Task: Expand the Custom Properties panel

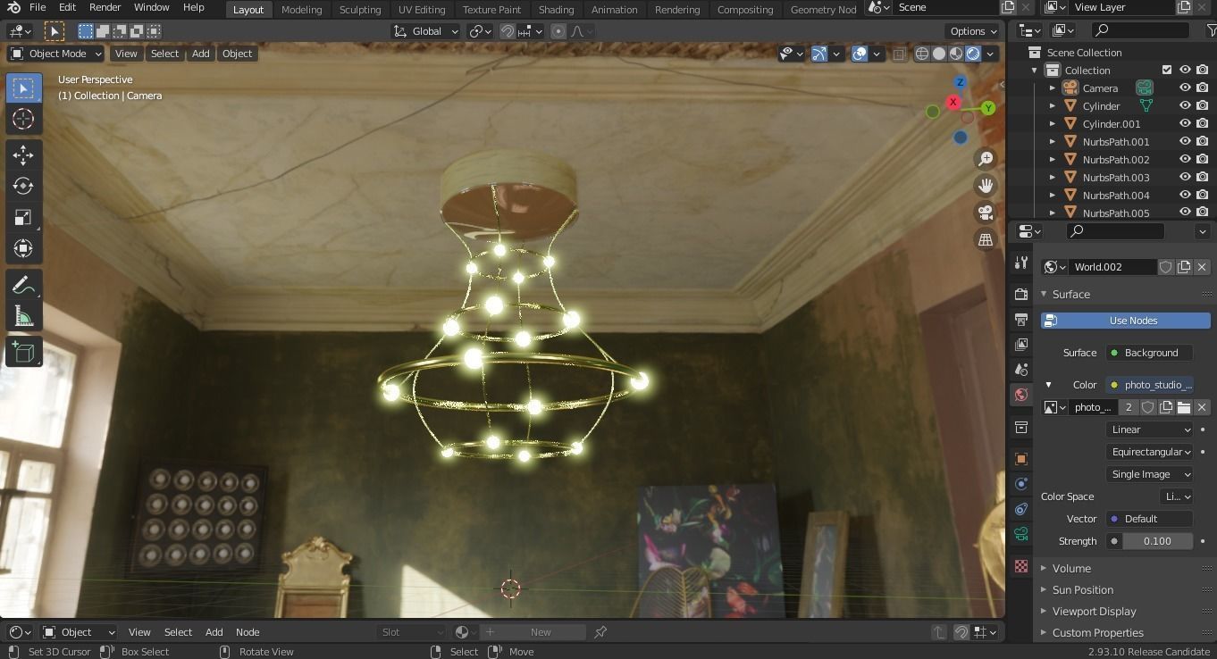Action: click(1097, 632)
